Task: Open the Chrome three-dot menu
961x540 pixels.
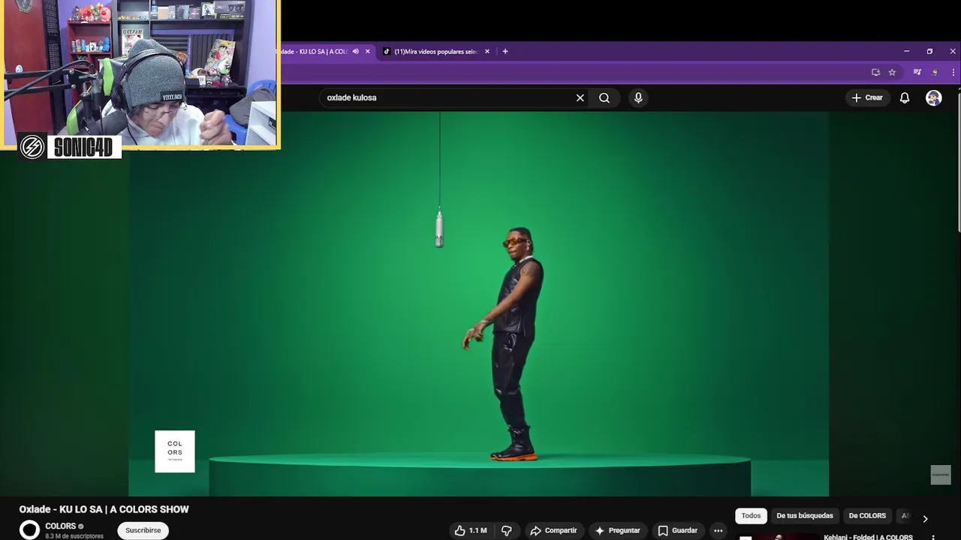Action: (x=953, y=72)
